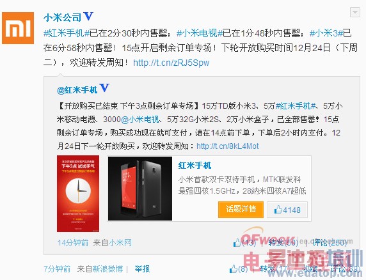Like the topic with the 4148 thumbs-up
This screenshot has height=280, width=366.
coord(287,210)
